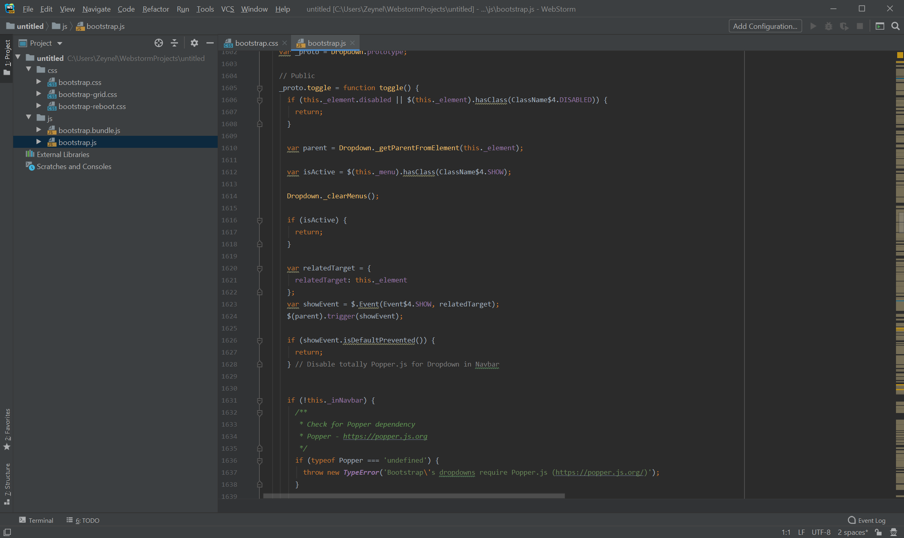The width and height of the screenshot is (904, 538).
Task: Collapse the css folder in tree
Action: coord(28,70)
